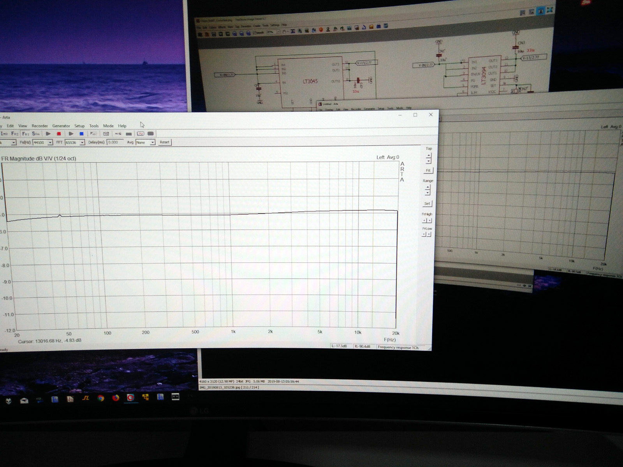
Task: Click the red waveform display toolbar icon
Action: 141,133
